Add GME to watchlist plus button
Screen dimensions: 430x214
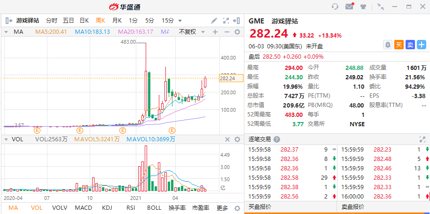(x=422, y=45)
